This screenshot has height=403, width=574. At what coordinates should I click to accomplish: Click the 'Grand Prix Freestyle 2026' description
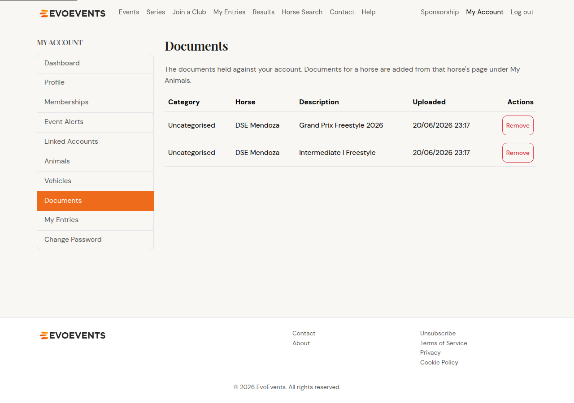(x=341, y=125)
